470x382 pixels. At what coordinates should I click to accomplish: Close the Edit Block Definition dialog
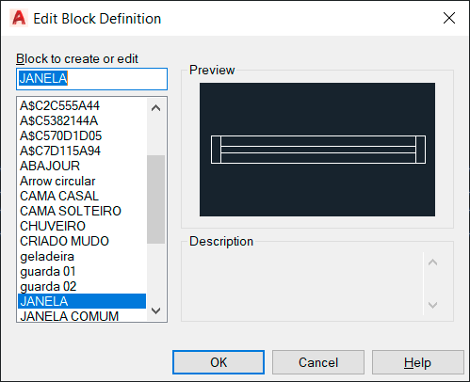(x=449, y=18)
